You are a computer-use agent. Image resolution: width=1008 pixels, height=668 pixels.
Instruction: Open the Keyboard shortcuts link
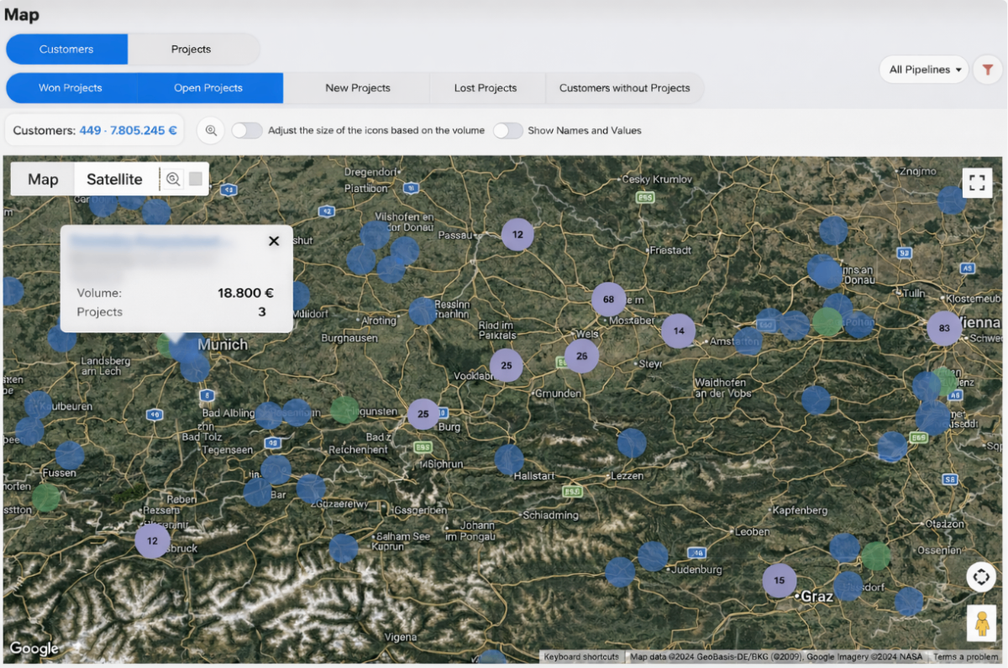click(x=581, y=657)
